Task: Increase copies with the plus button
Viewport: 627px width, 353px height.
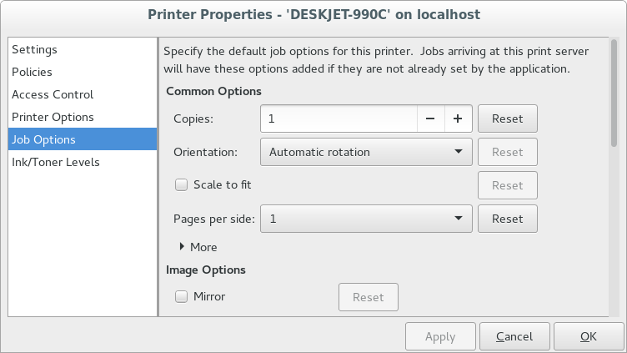Action: [x=458, y=119]
